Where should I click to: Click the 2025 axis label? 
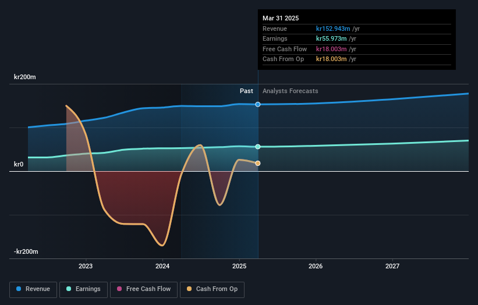tap(239, 267)
